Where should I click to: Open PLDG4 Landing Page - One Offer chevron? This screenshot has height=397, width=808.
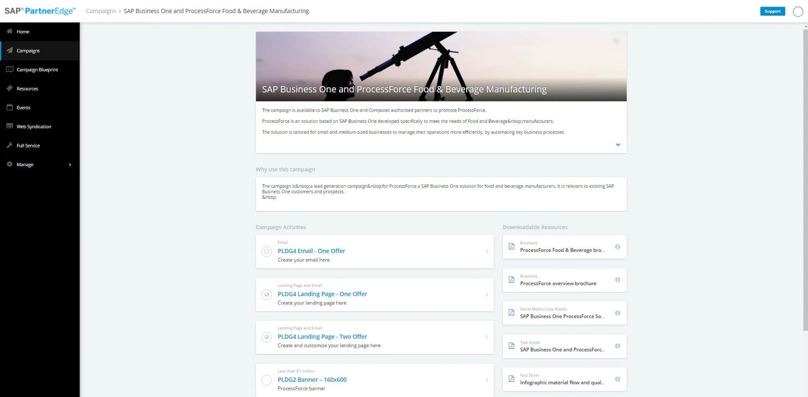point(487,294)
